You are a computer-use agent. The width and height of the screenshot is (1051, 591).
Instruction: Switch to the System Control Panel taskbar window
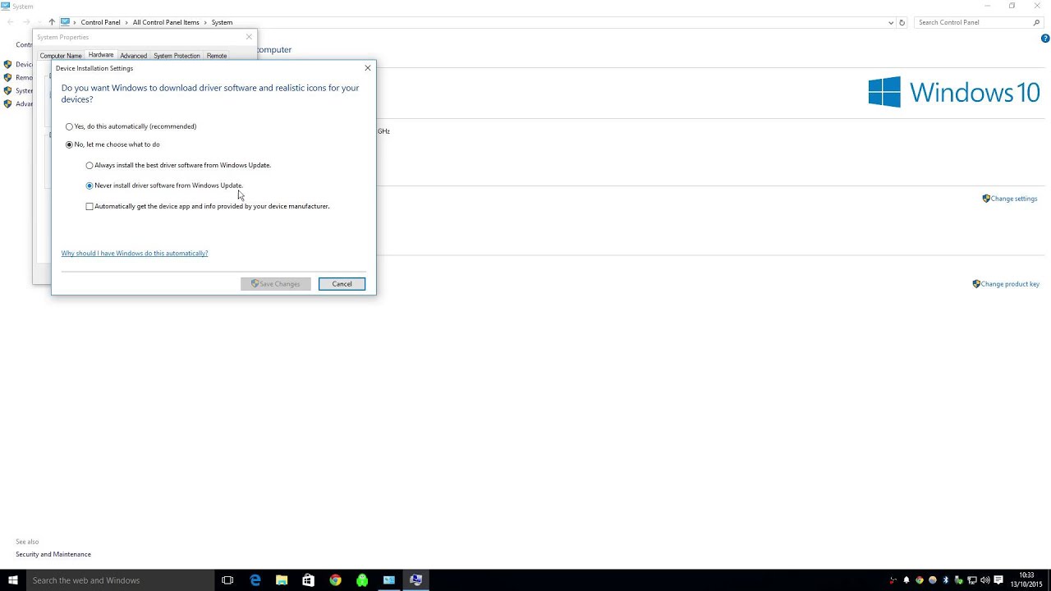coord(389,580)
